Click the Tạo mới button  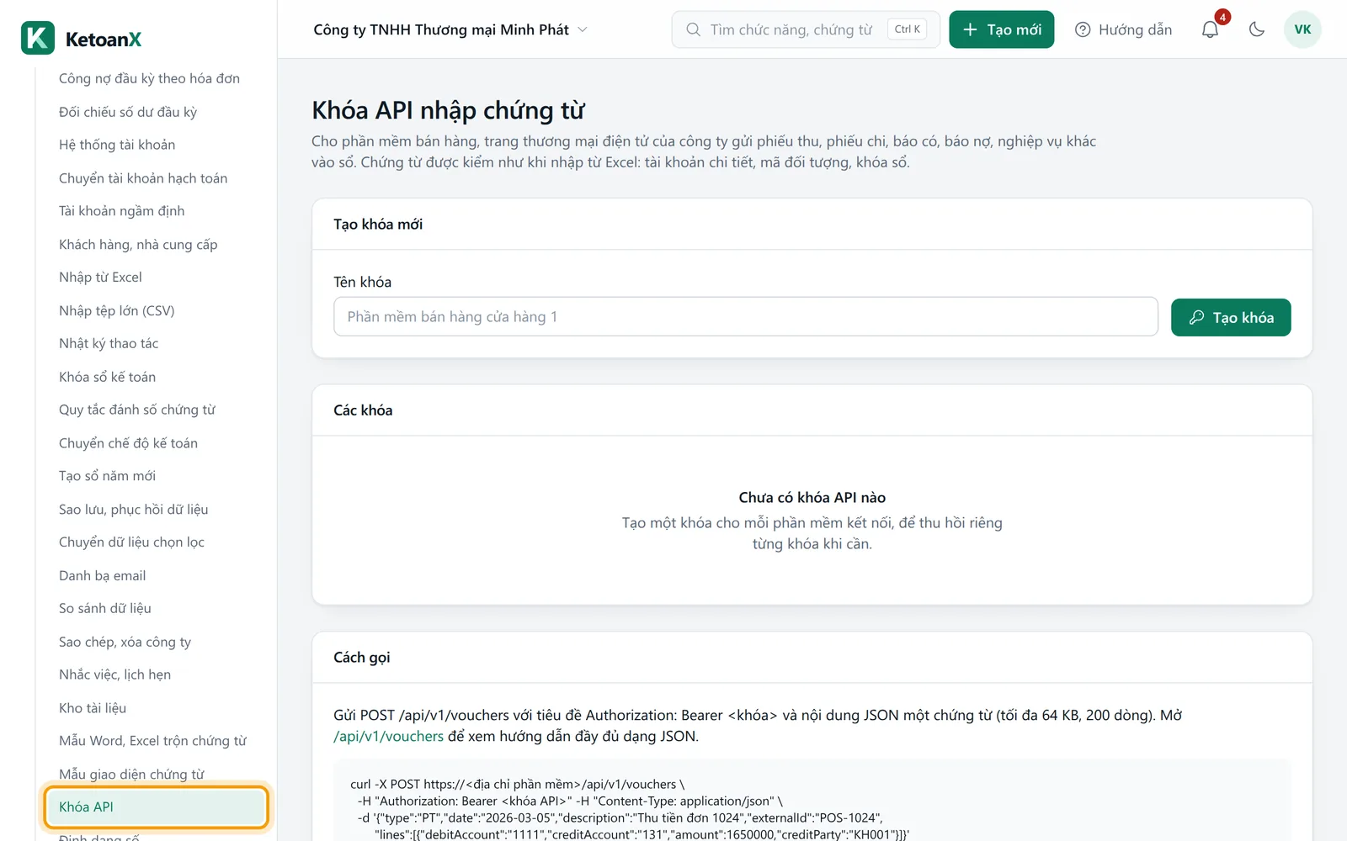click(x=1001, y=29)
